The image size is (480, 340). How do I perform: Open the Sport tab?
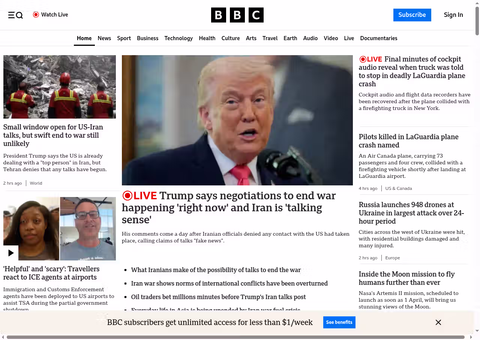coord(124,38)
